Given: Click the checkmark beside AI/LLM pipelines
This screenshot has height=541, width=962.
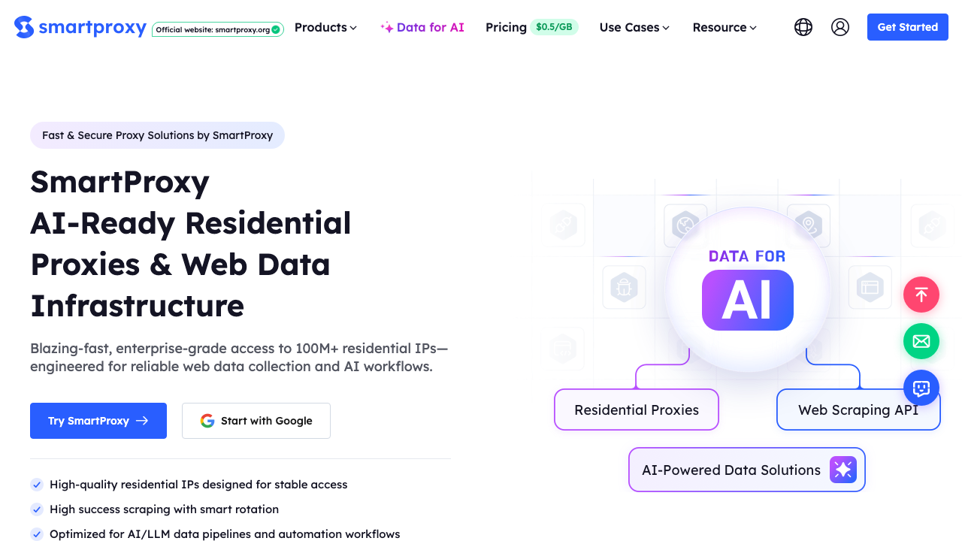Looking at the screenshot, I should (x=37, y=534).
